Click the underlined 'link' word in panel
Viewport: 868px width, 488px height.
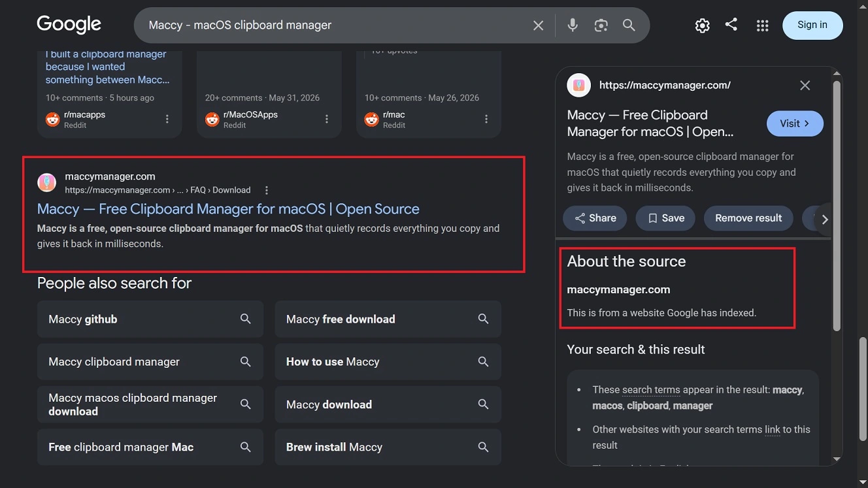[773, 429]
